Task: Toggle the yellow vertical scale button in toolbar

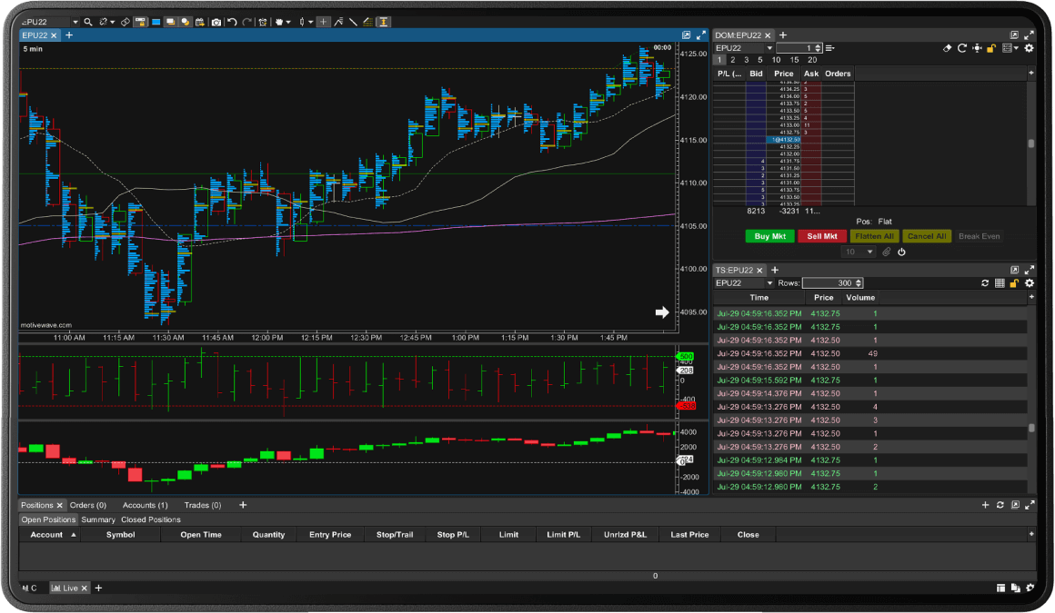Action: point(384,22)
